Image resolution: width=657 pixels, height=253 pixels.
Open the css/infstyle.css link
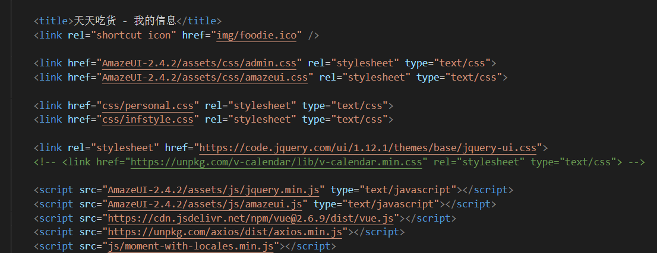148,120
